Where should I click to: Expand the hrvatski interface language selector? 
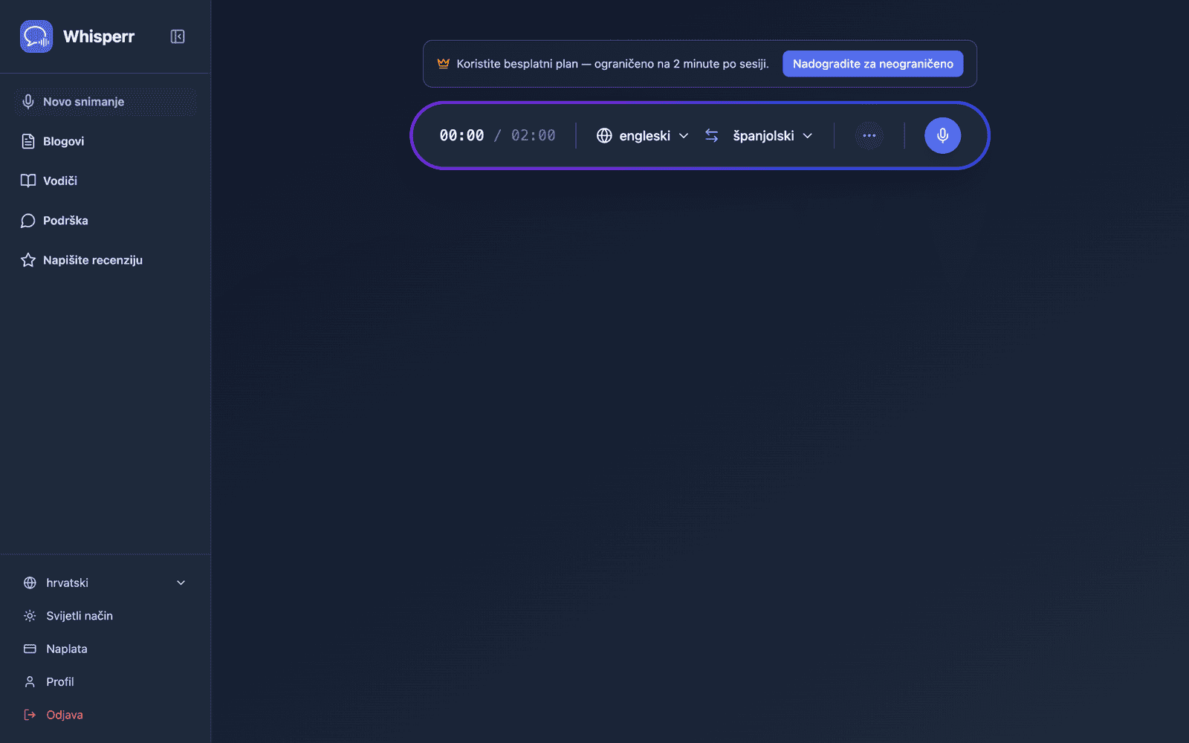click(x=105, y=583)
